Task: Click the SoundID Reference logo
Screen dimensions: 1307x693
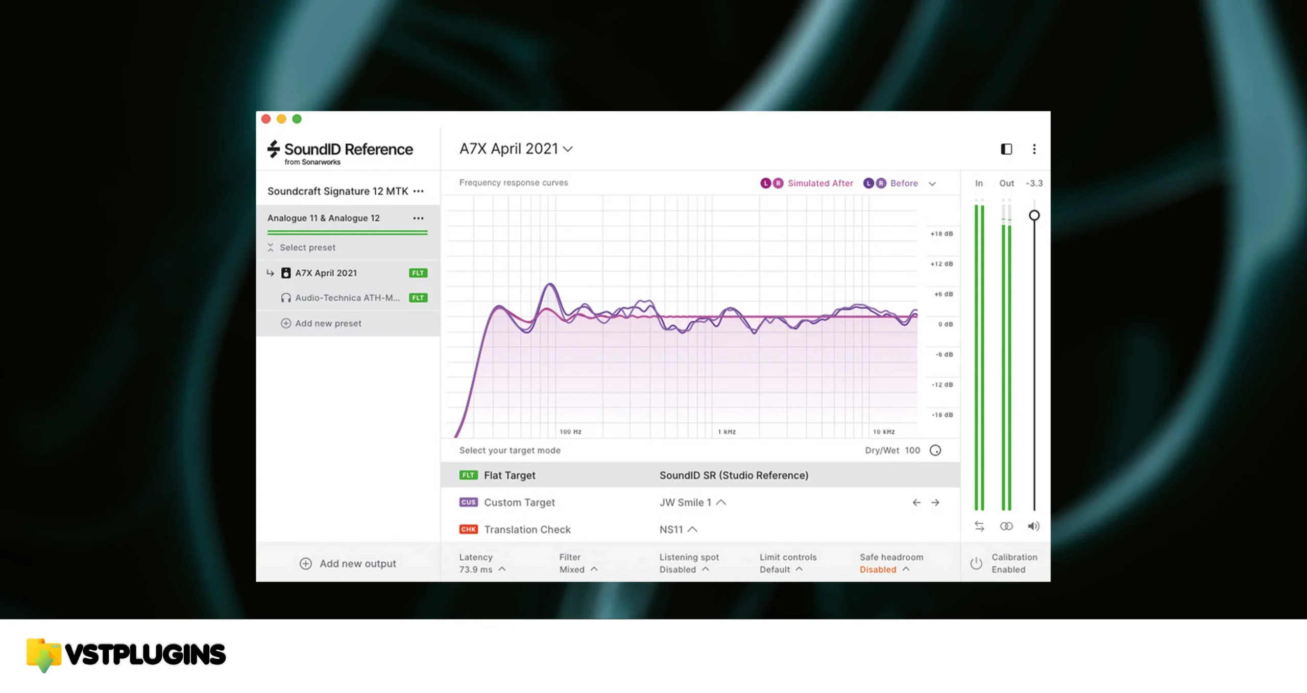Action: (340, 152)
